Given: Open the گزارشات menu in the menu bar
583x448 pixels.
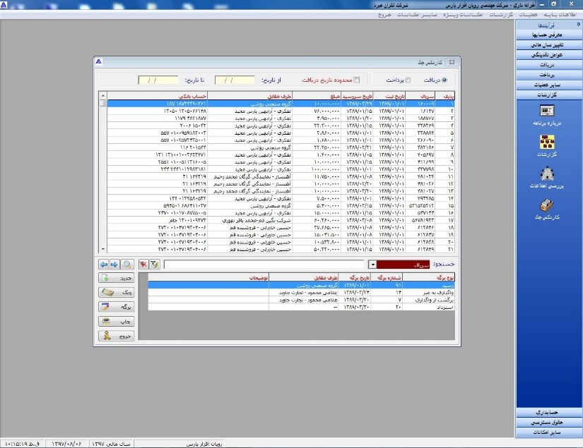Looking at the screenshot, I should 501,15.
